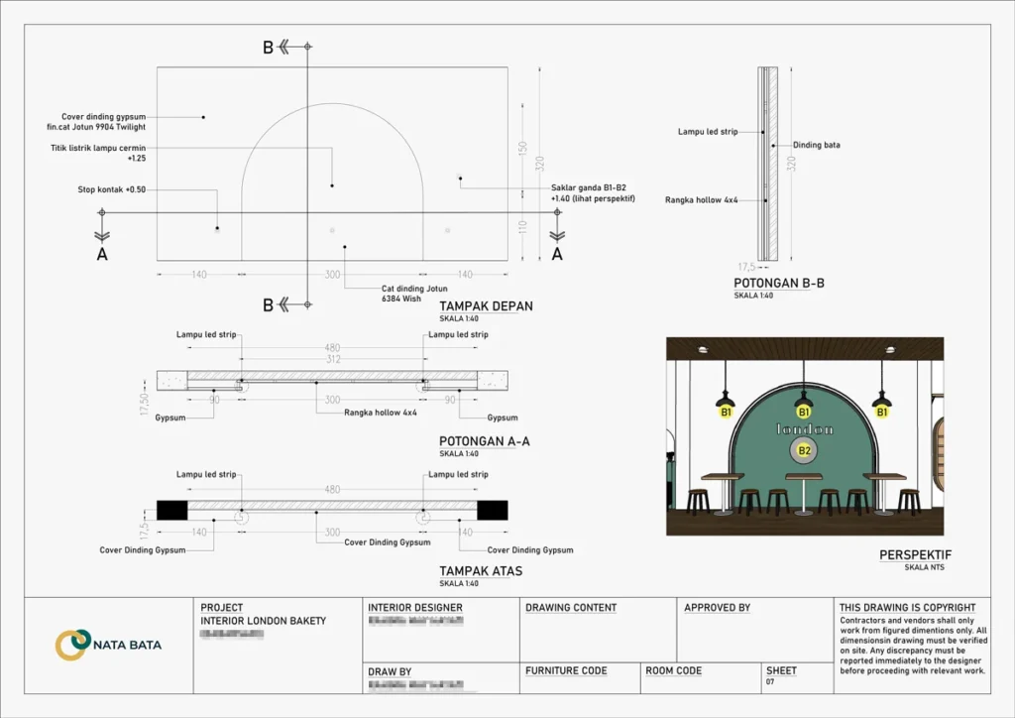Image resolution: width=1015 pixels, height=718 pixels.
Task: Click the TAMPAK DEPAN view title
Action: [x=486, y=306]
